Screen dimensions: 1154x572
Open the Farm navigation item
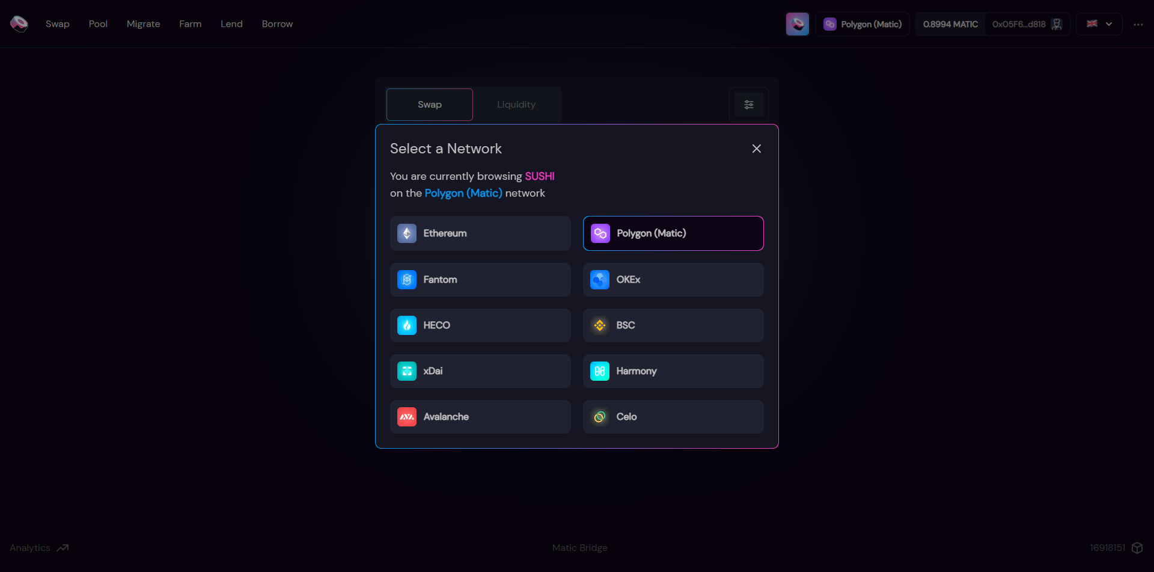click(x=190, y=24)
